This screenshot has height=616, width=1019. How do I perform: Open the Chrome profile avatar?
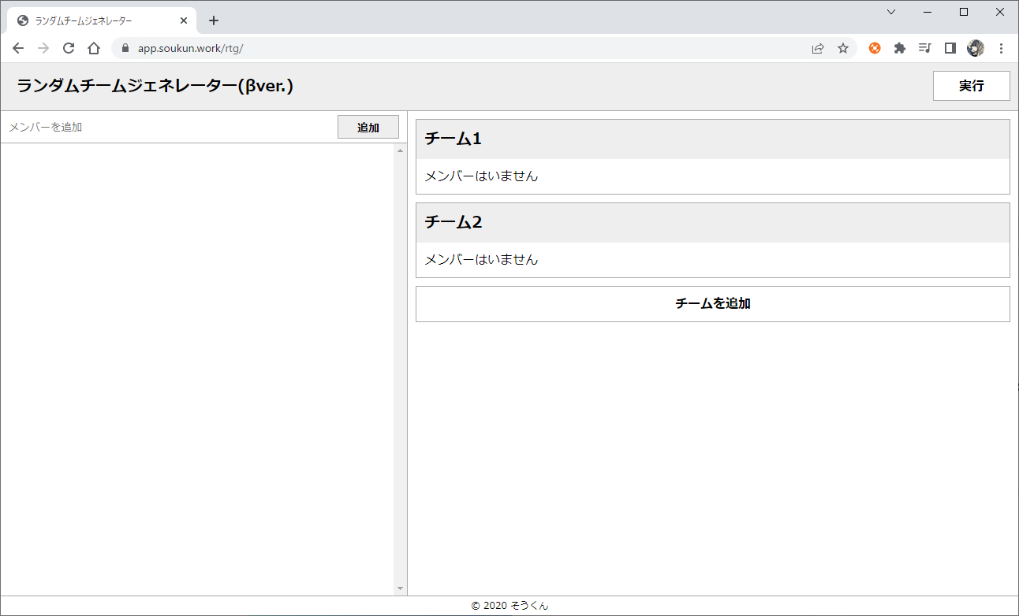coord(976,48)
